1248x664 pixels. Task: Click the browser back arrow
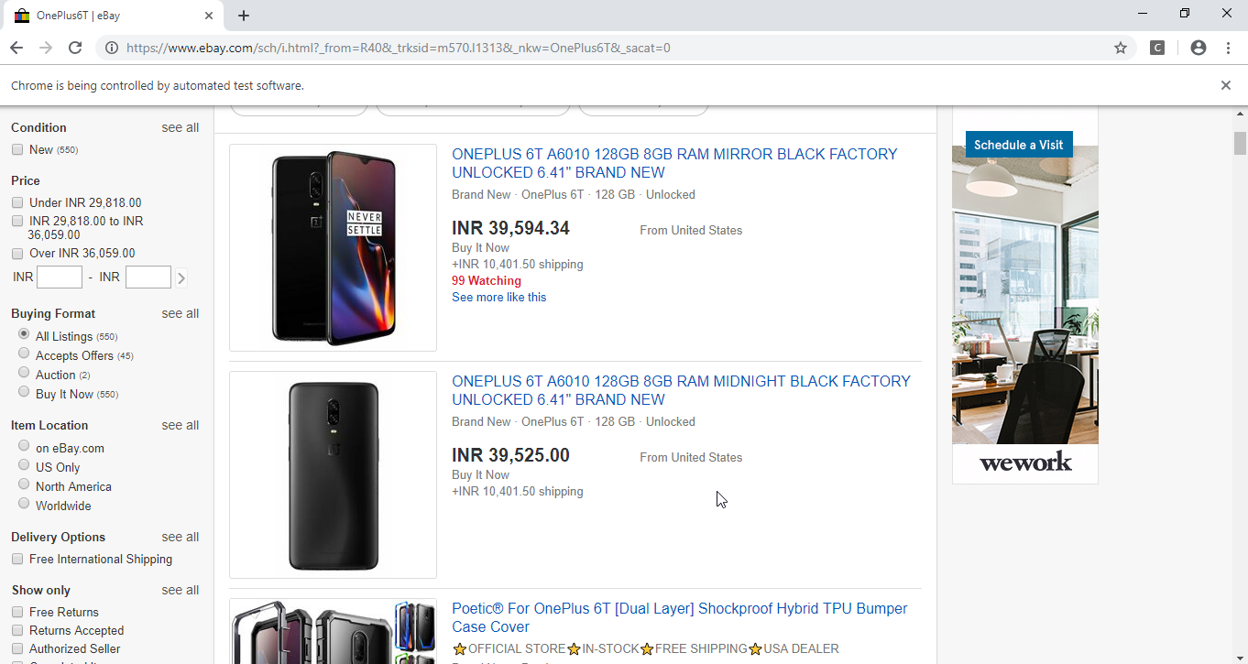pos(17,48)
